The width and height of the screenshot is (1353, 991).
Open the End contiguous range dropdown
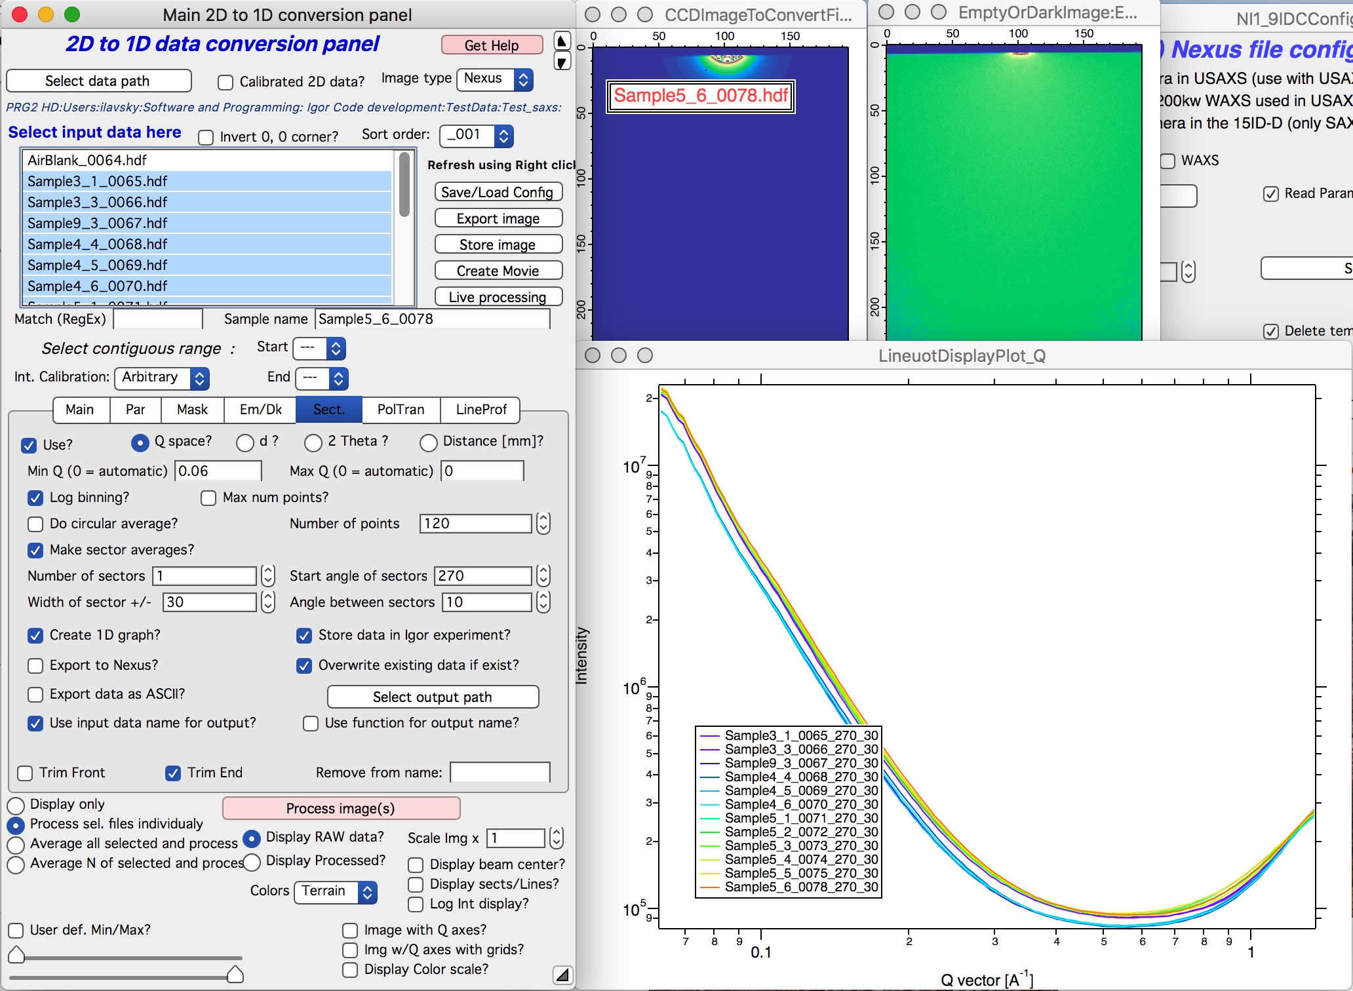pos(322,378)
